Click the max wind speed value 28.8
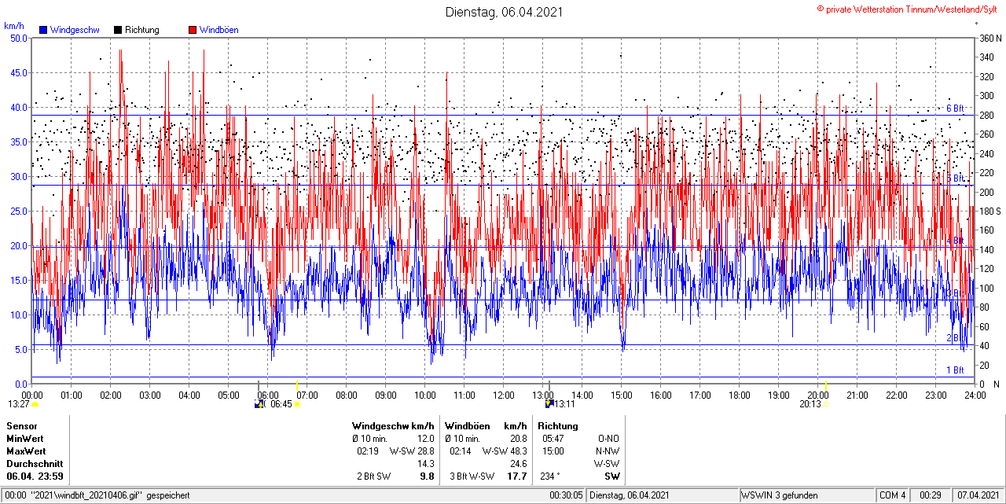This screenshot has height=504, width=1006. click(425, 451)
